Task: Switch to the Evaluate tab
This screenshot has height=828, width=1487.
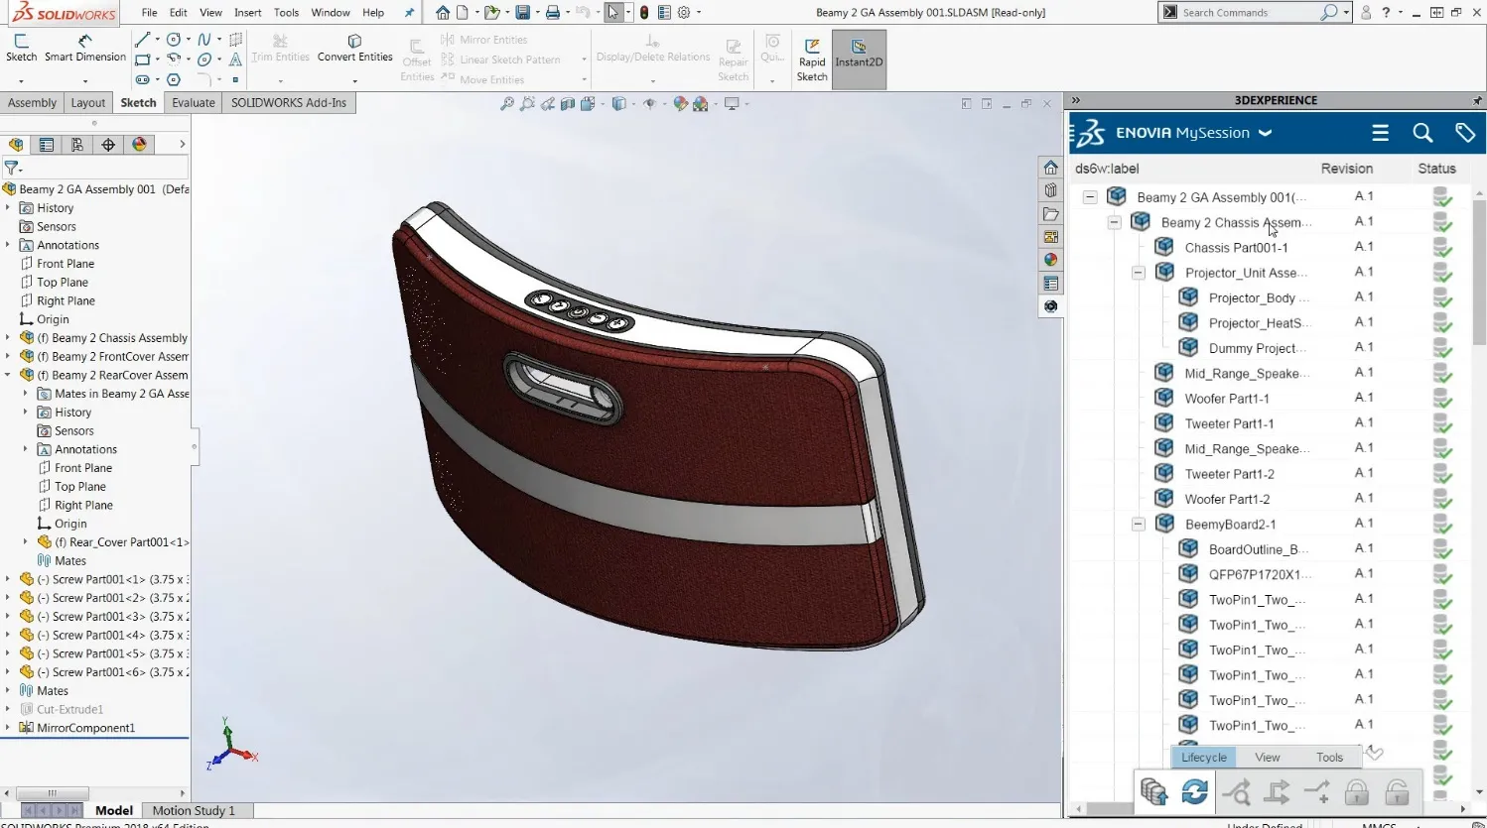Action: [x=193, y=102]
